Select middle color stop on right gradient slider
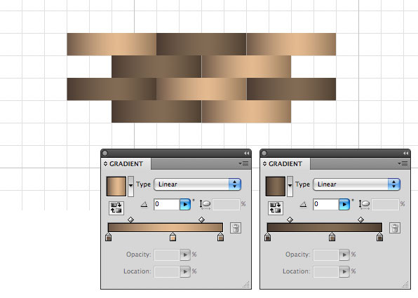418x298 pixels. (332, 237)
